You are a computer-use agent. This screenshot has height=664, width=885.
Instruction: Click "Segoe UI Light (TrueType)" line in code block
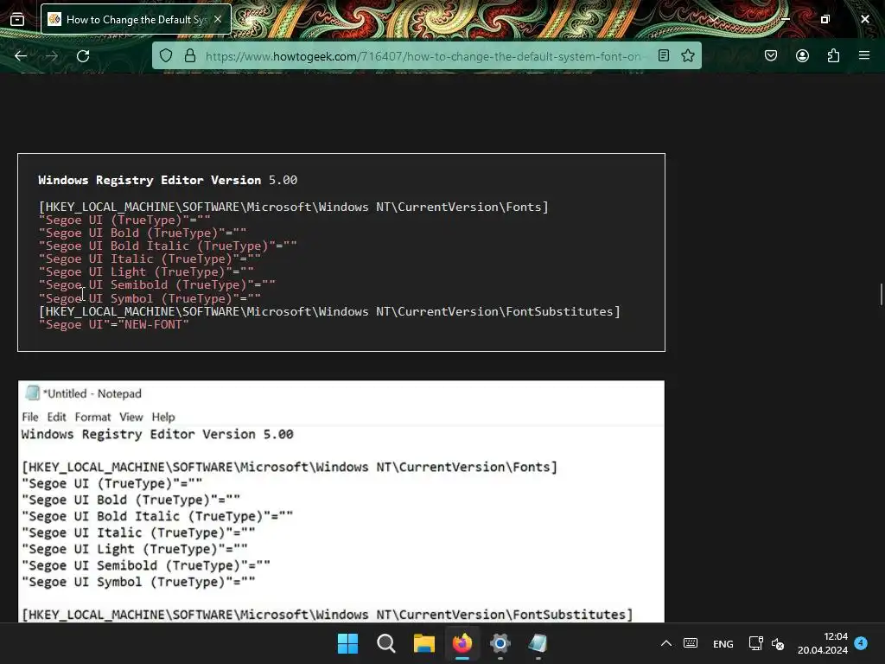[146, 272]
